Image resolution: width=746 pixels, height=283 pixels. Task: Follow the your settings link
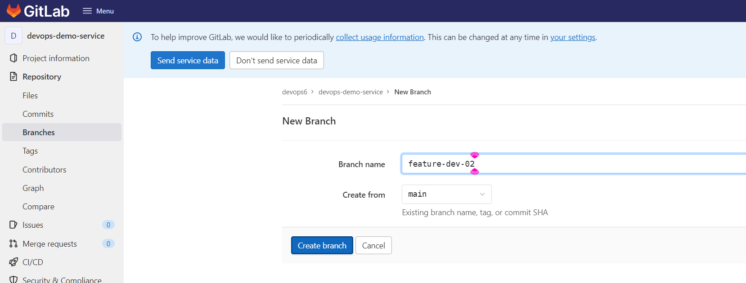pyautogui.click(x=573, y=37)
